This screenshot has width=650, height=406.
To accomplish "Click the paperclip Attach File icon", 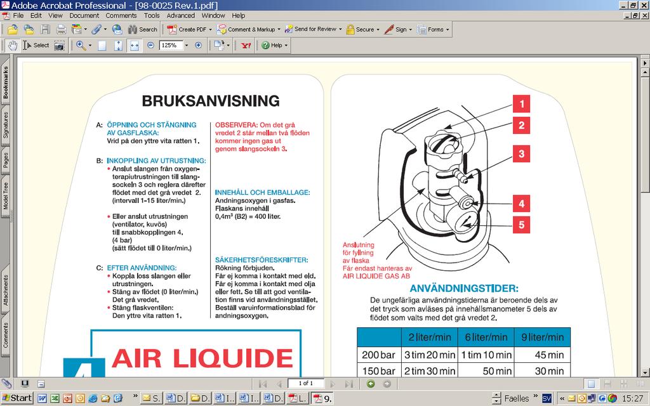I will pyautogui.click(x=96, y=29).
